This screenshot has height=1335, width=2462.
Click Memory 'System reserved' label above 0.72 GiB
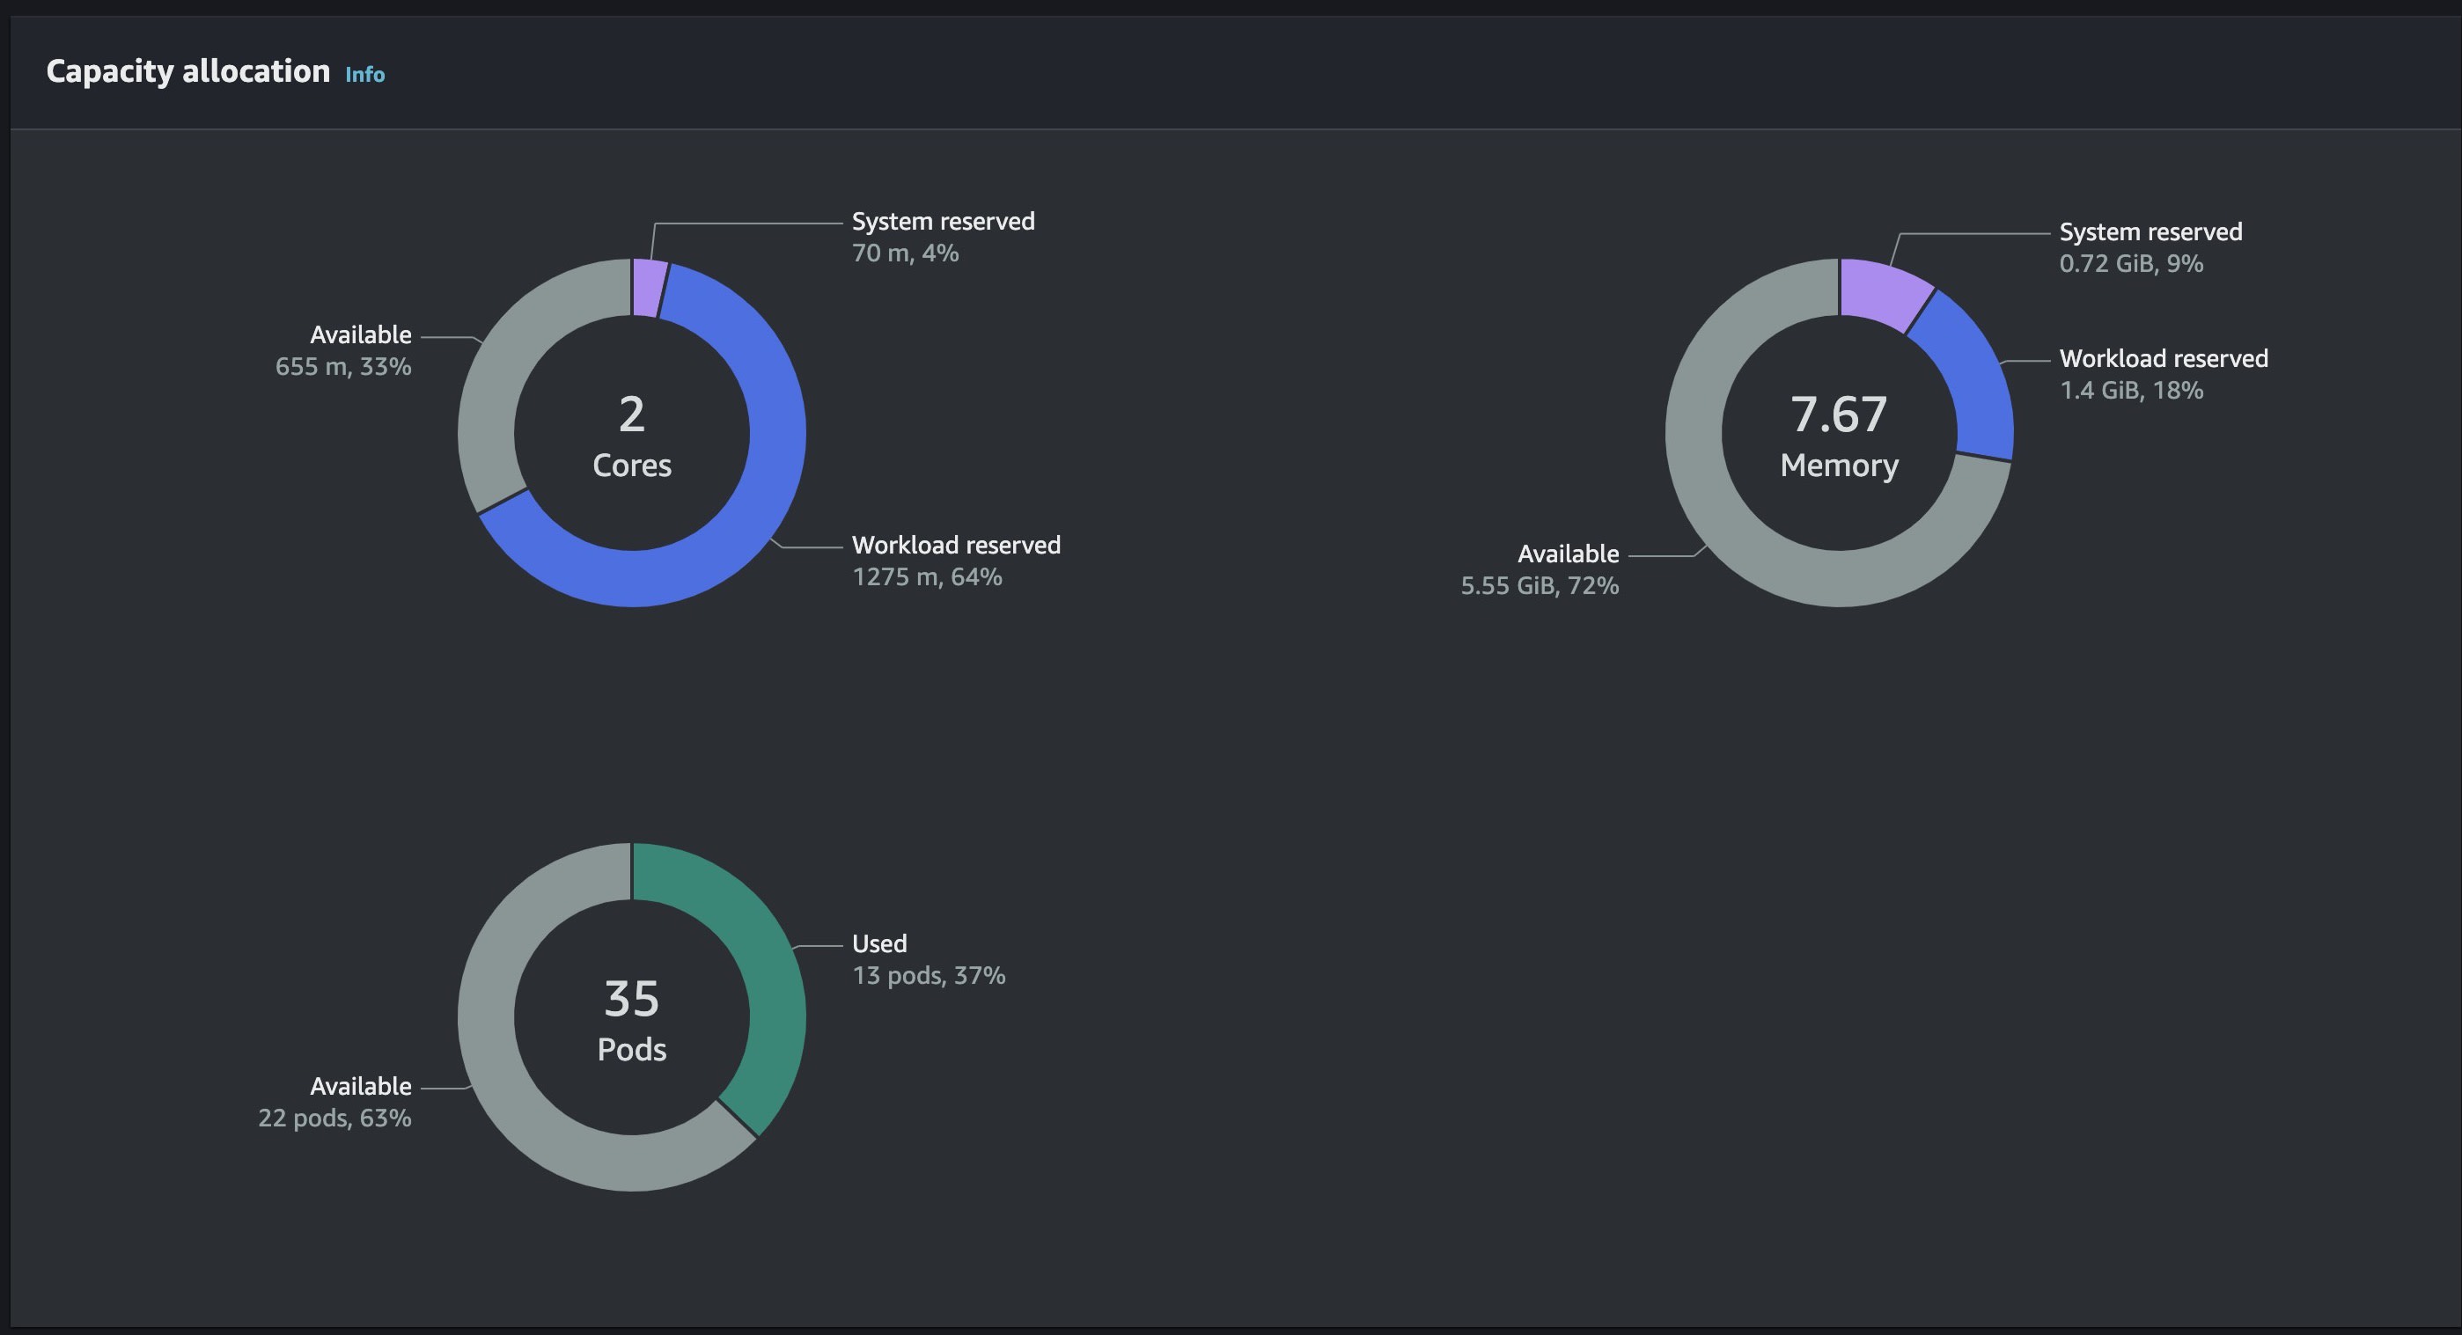pyautogui.click(x=2150, y=232)
